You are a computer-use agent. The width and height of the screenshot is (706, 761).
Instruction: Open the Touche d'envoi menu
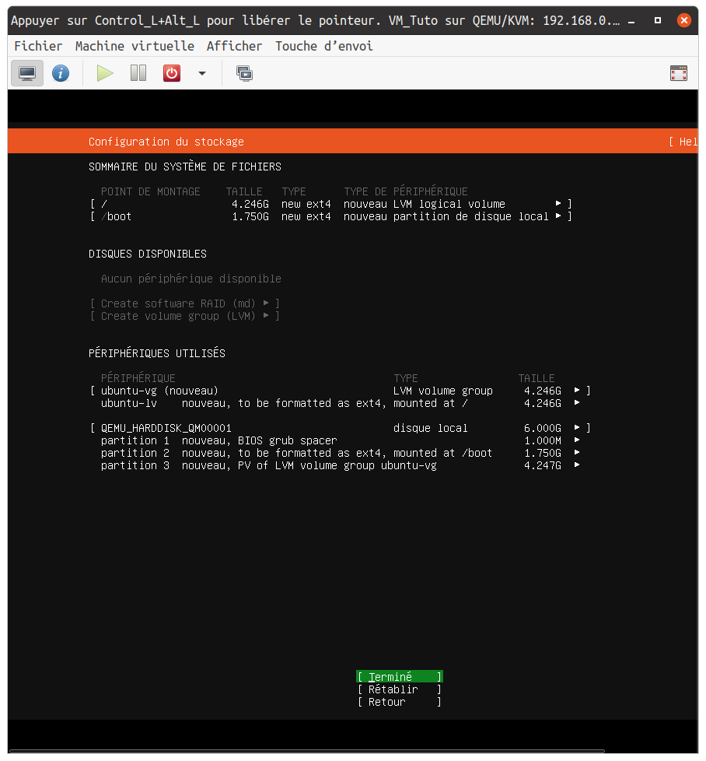pos(323,46)
